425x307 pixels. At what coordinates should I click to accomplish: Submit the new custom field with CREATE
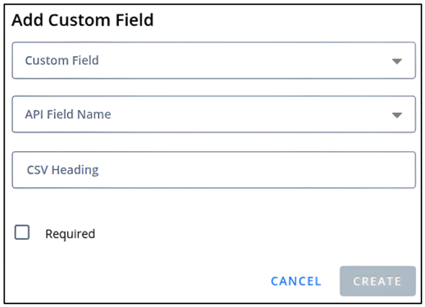coord(378,281)
